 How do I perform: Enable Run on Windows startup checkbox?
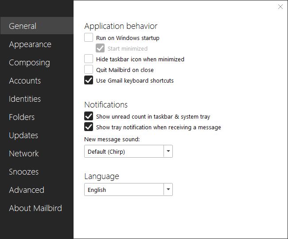click(89, 38)
